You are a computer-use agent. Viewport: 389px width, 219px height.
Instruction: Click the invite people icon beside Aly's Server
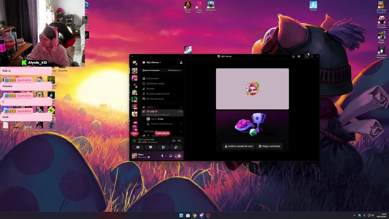point(181,62)
